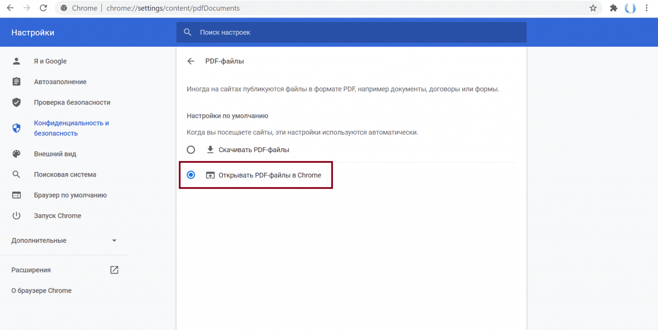Viewport: 658px width, 330px height.
Task: Bookmark this page using the star icon
Action: pos(593,8)
